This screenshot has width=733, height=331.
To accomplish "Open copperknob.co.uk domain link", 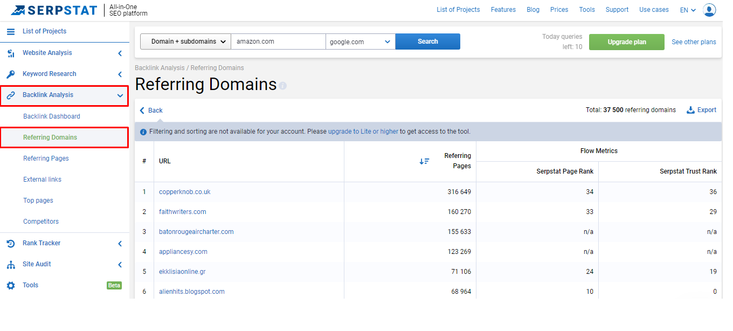I will pos(185,192).
